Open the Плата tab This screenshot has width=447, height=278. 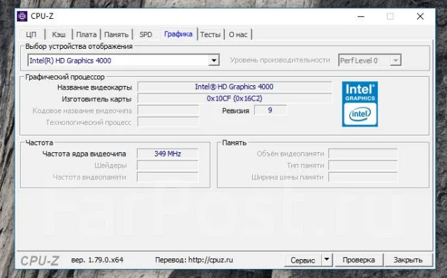pyautogui.click(x=87, y=34)
